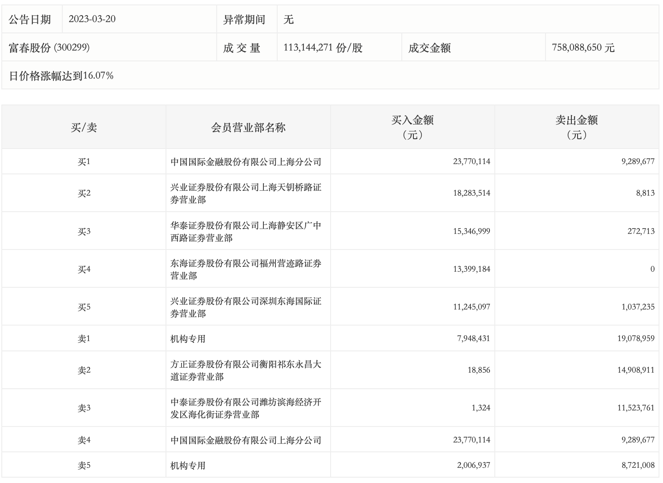Click the announcement date 2023-03-20
Image resolution: width=663 pixels, height=483 pixels.
click(x=92, y=19)
